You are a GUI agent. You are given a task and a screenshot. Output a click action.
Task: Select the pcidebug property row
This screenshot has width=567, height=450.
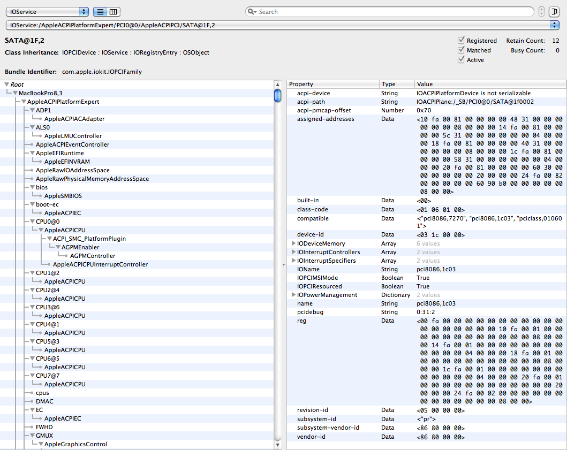click(x=427, y=312)
